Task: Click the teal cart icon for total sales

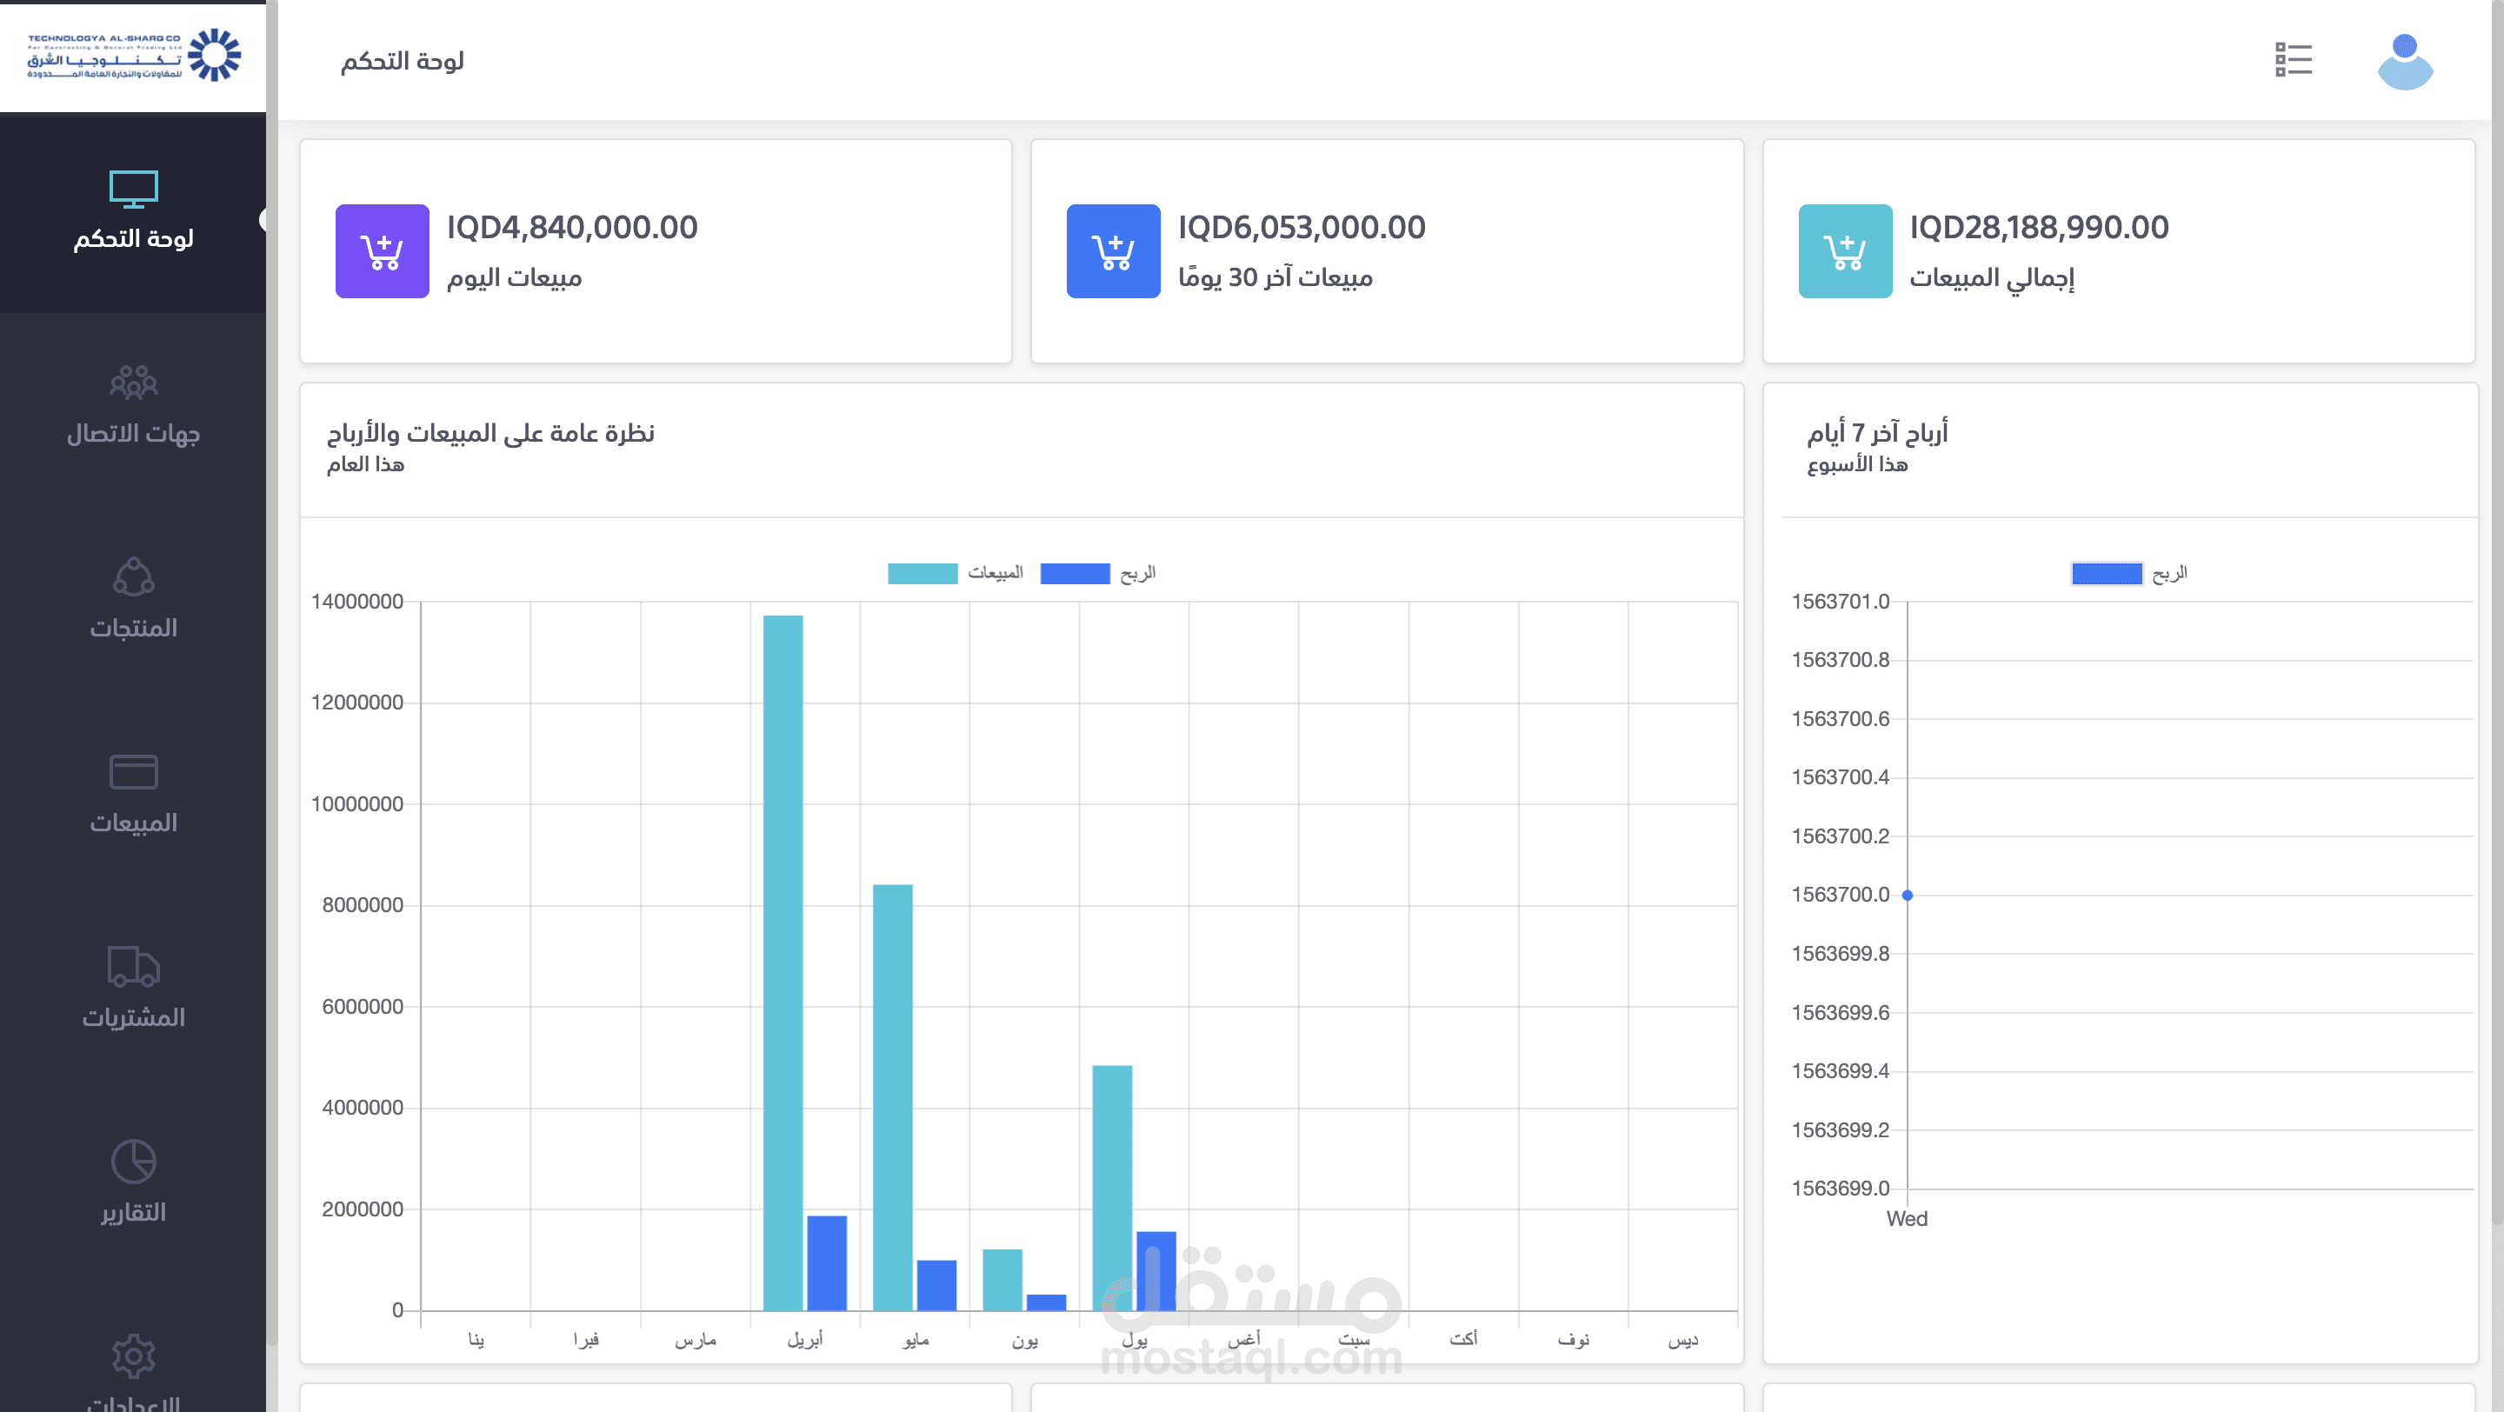Action: pos(1845,250)
